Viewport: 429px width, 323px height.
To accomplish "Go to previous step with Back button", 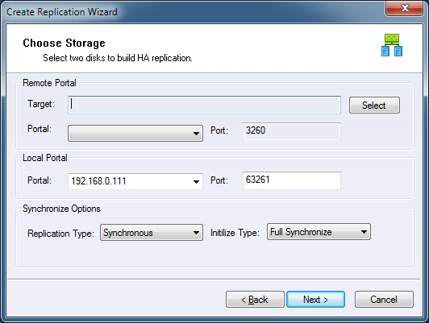I will pyautogui.click(x=255, y=300).
